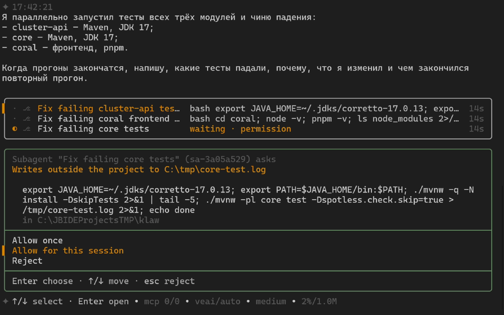Click the Enter choose hint
Screen dimensions: 504x315
click(43, 282)
